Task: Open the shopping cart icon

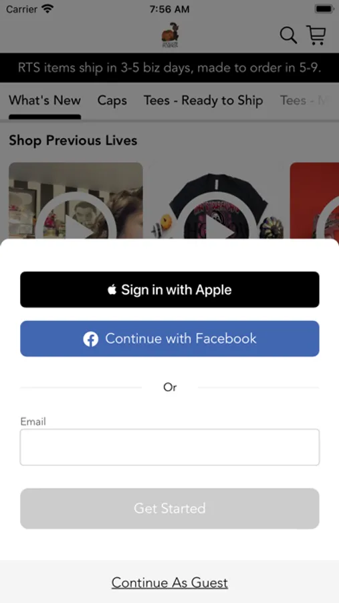Action: click(316, 36)
